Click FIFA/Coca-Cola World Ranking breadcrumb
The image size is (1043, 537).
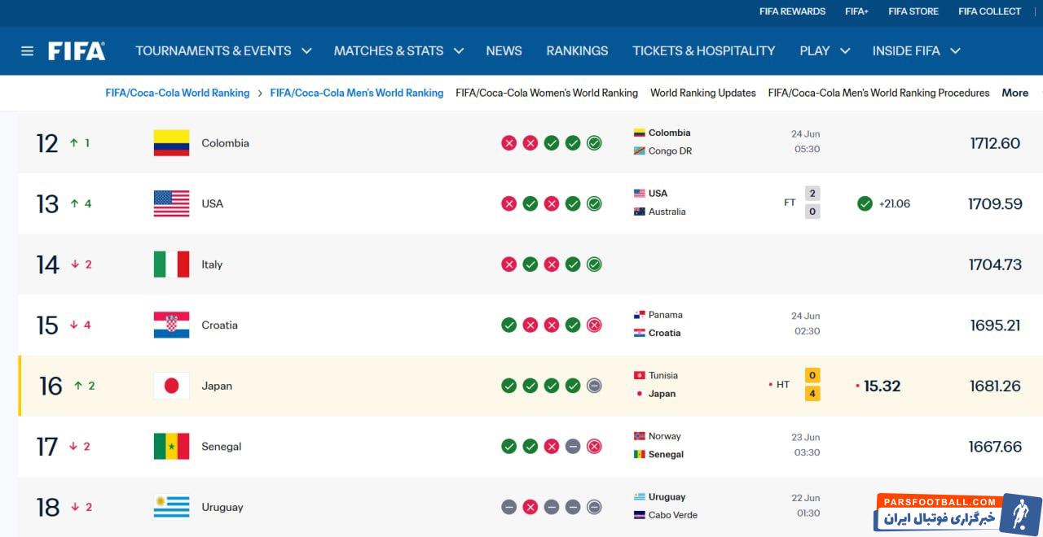(178, 93)
